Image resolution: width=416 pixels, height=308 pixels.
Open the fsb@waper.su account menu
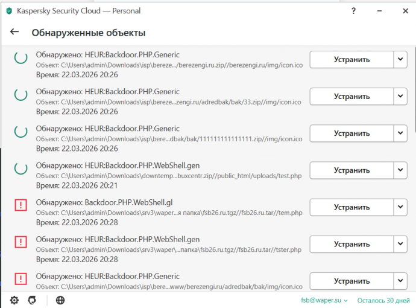tap(324, 300)
